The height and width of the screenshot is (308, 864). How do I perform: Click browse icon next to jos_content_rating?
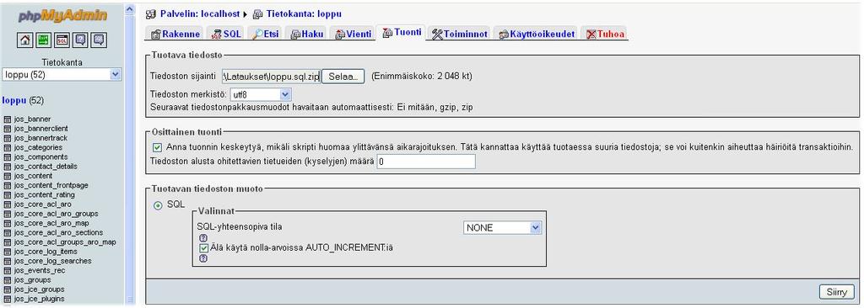click(7, 194)
